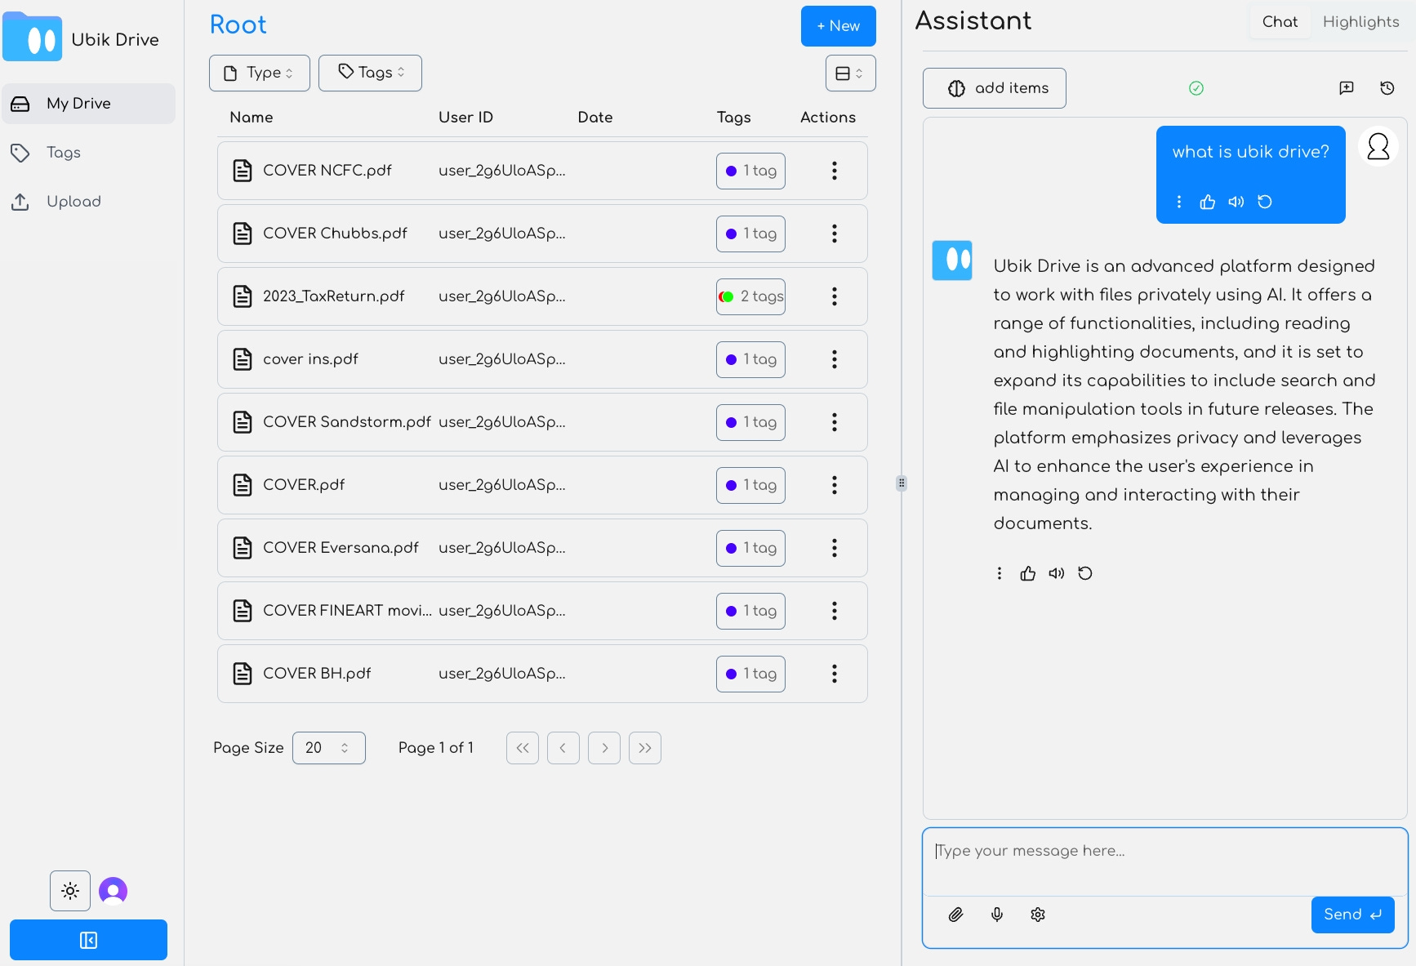Open the 2023_TaxReturn.pdf file
Viewport: 1416px width, 966px height.
[x=333, y=296]
